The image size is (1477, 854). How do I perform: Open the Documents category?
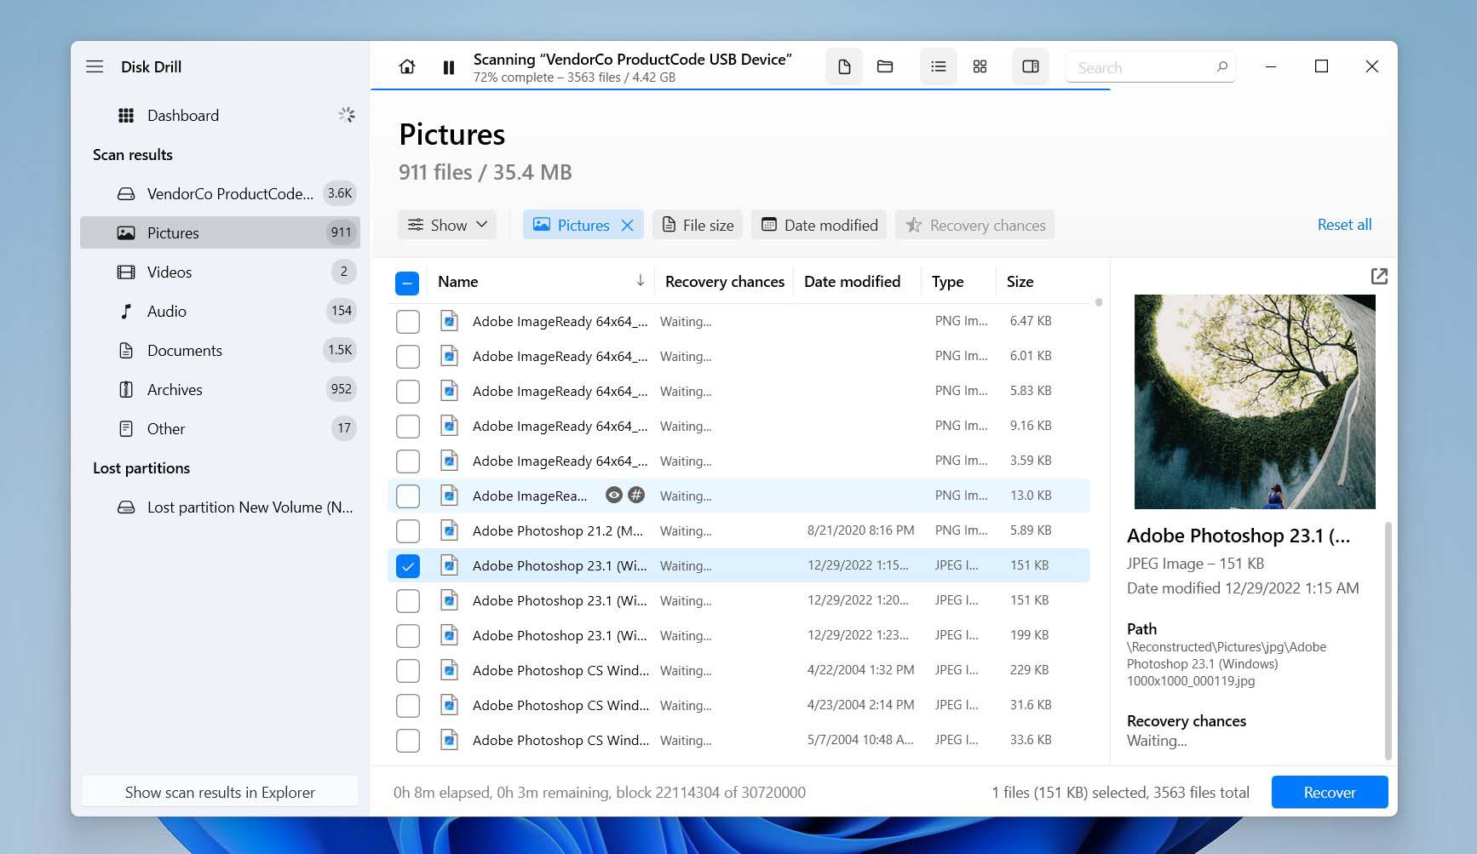[220, 350]
